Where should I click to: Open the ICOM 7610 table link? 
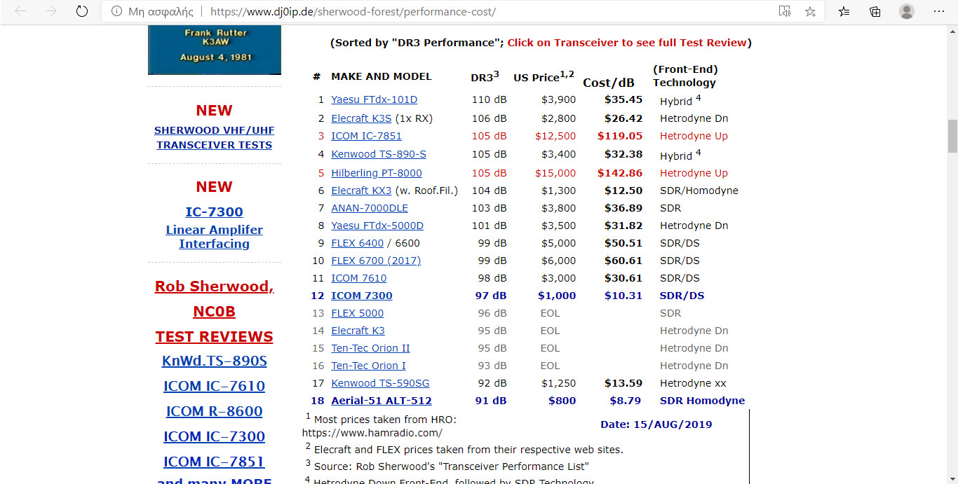pos(359,278)
